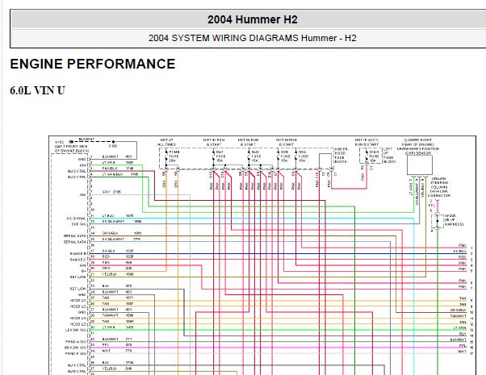Image resolution: width=486 pixels, height=375 pixels.
Task: Click the "2004 Hummer H2" page title
Action: pyautogui.click(x=253, y=20)
